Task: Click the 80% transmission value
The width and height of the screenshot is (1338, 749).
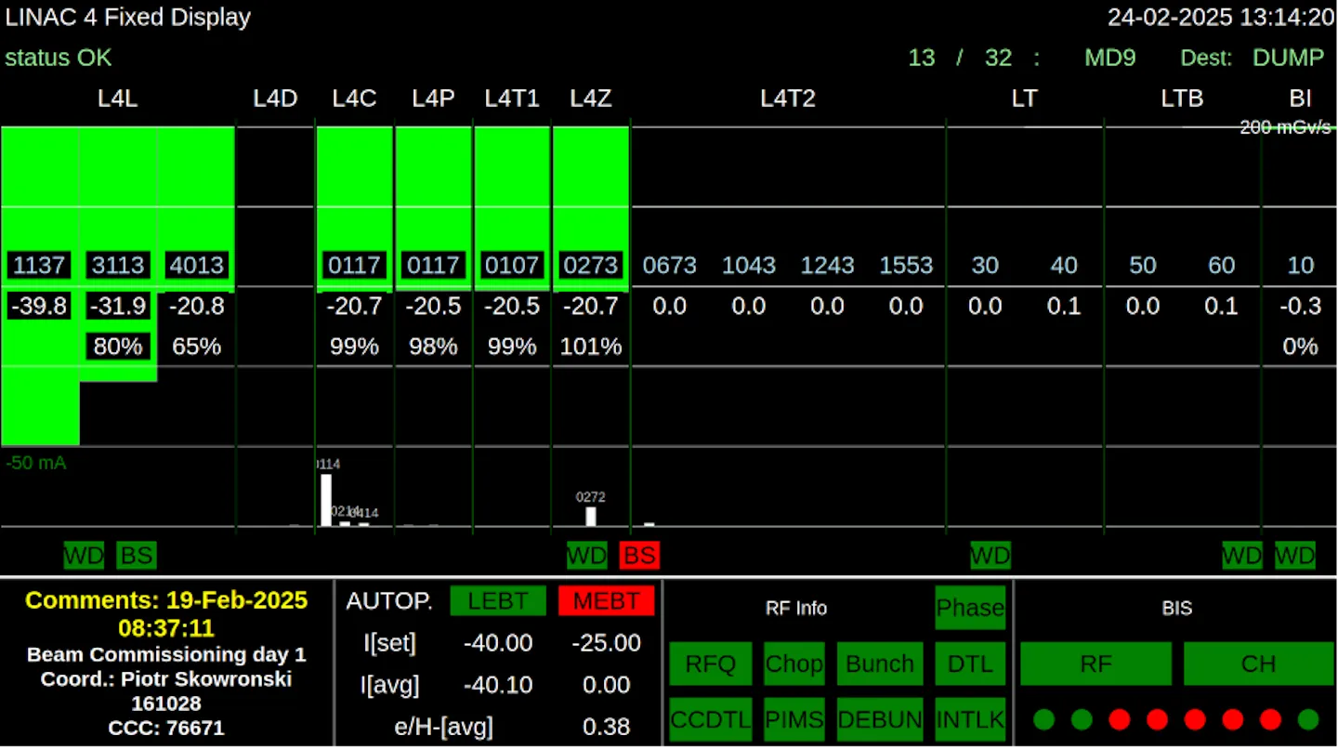Action: [x=118, y=347]
